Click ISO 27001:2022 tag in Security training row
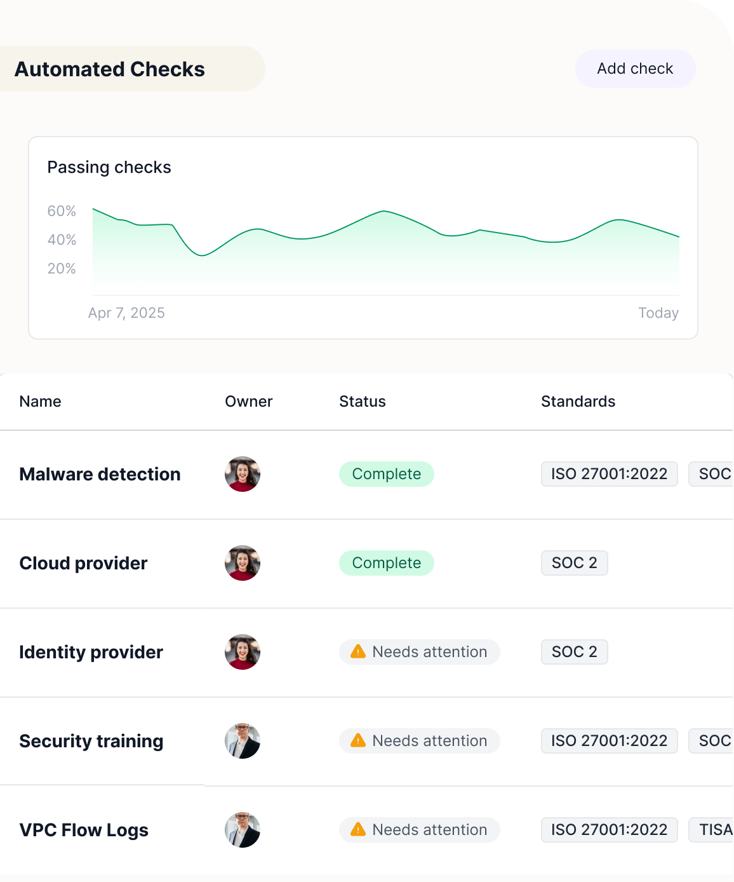The height and width of the screenshot is (882, 734). (x=609, y=741)
